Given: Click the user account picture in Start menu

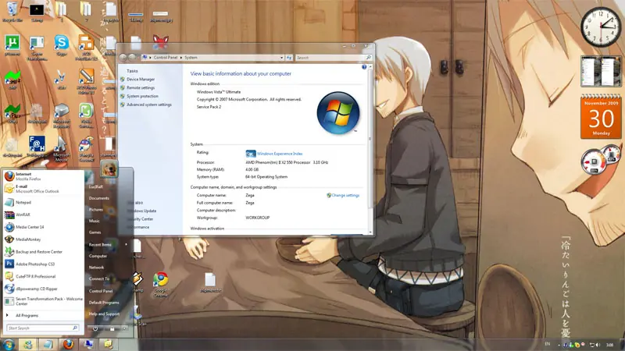Looking at the screenshot, I should tap(109, 168).
